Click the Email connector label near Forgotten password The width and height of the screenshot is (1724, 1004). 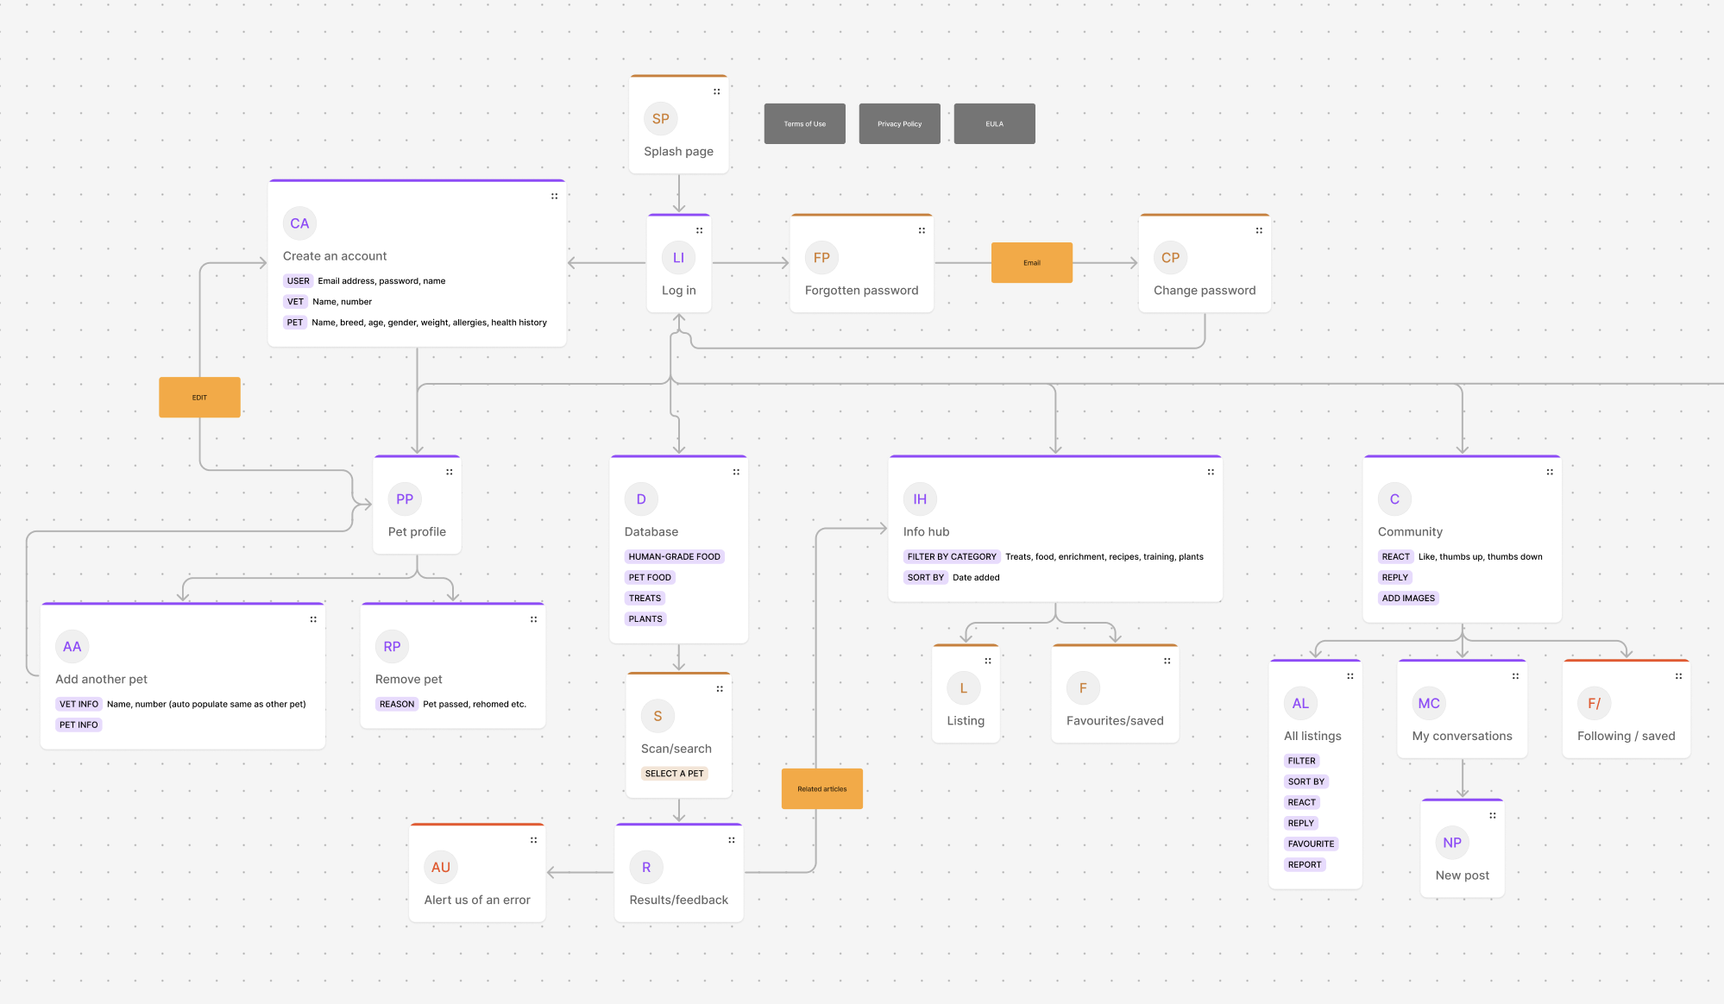pos(1032,262)
